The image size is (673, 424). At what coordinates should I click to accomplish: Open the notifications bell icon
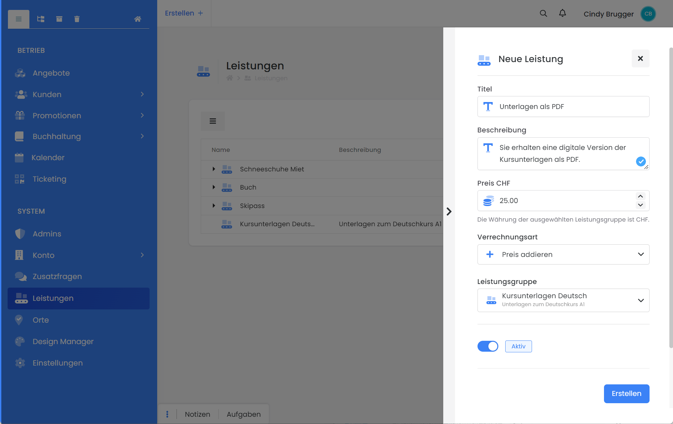click(x=562, y=13)
